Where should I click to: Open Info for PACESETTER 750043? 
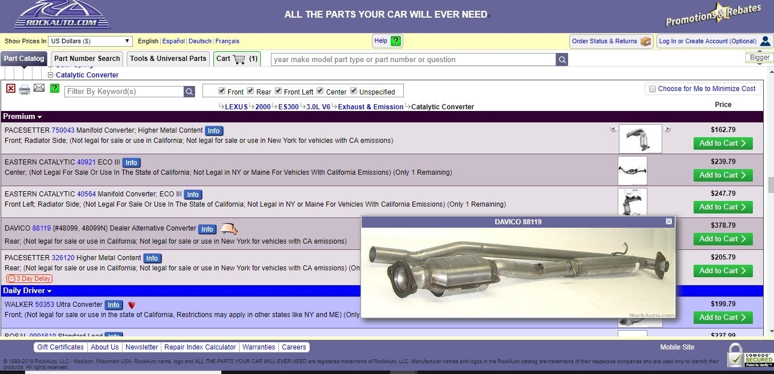point(213,131)
